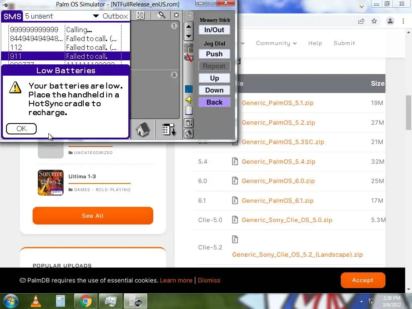The height and width of the screenshot is (309, 412).
Task: Click the disabled Repeat button
Action: pos(214,66)
